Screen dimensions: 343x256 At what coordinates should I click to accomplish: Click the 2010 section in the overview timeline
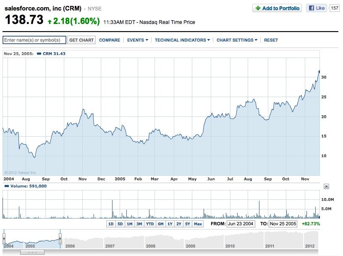click(244, 240)
